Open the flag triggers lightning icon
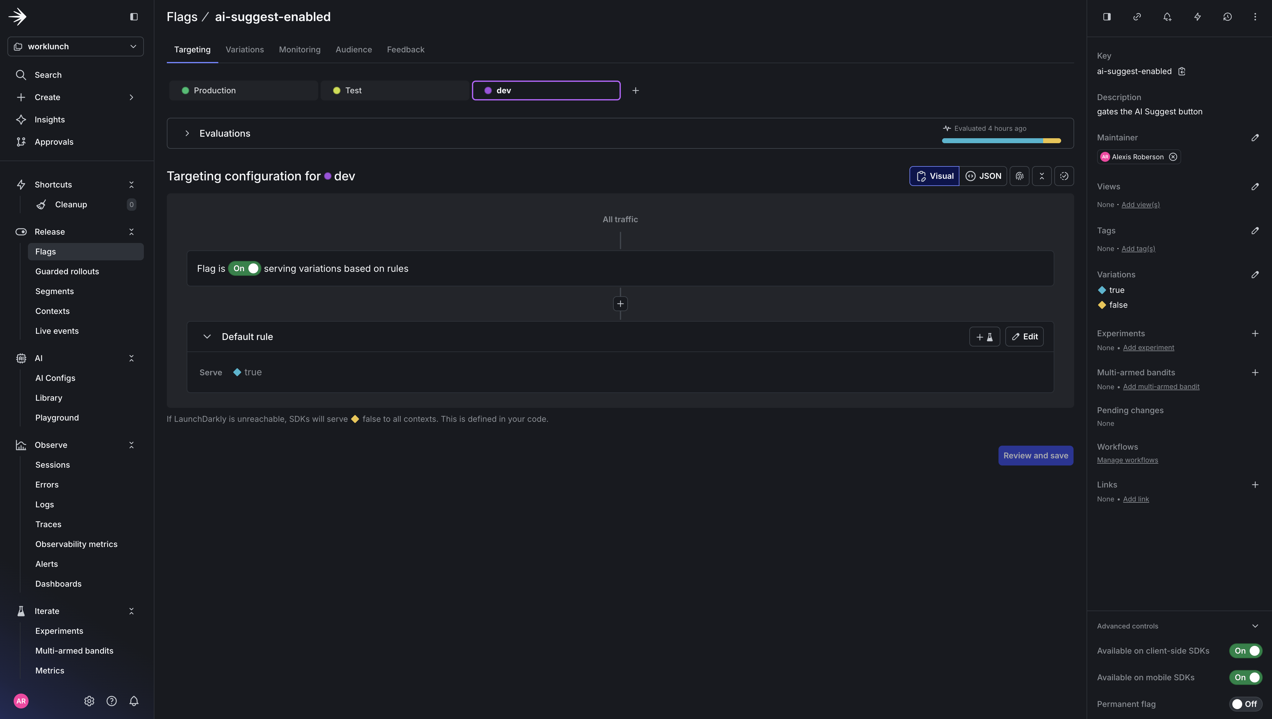This screenshot has width=1272, height=719. (1197, 16)
